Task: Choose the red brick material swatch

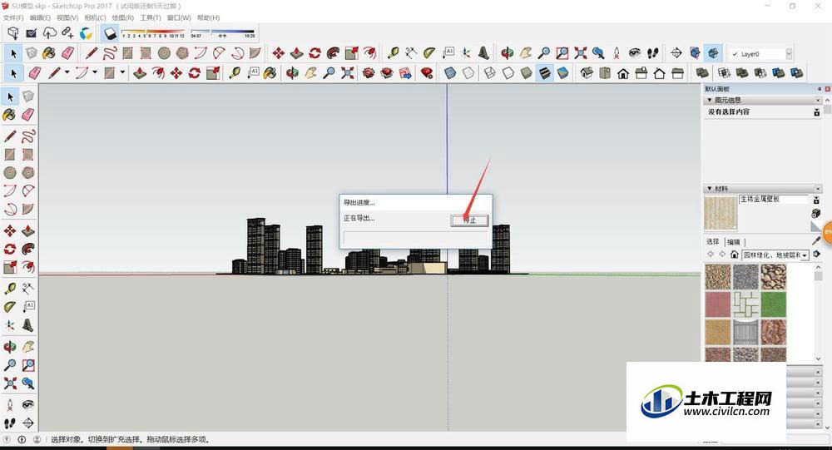Action: coord(718,304)
